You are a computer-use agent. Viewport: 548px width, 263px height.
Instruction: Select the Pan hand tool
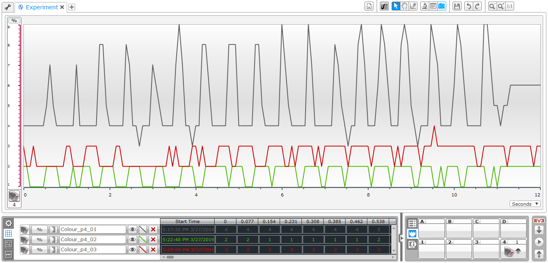pos(405,6)
